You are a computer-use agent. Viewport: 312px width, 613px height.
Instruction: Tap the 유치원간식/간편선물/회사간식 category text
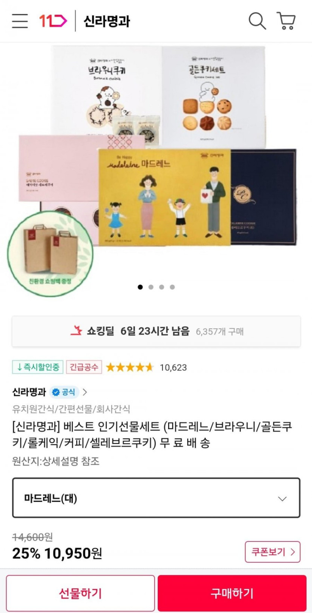click(71, 409)
